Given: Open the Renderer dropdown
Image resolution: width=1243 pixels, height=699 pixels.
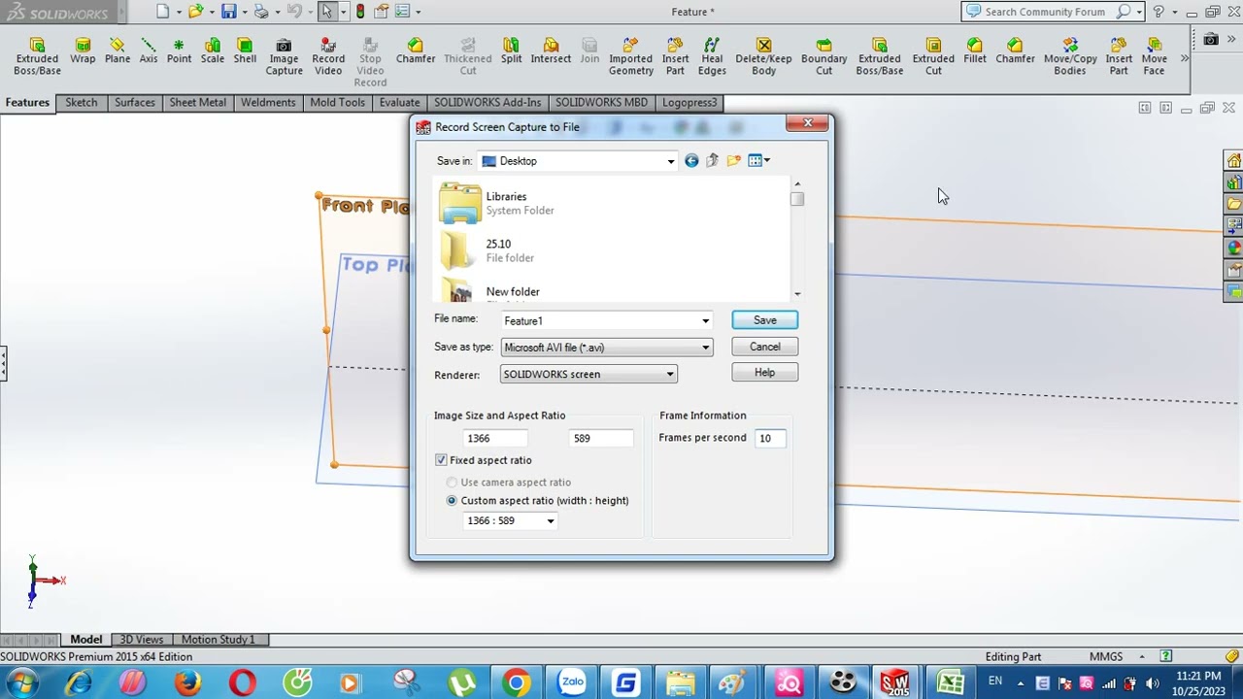Looking at the screenshot, I should coord(669,375).
